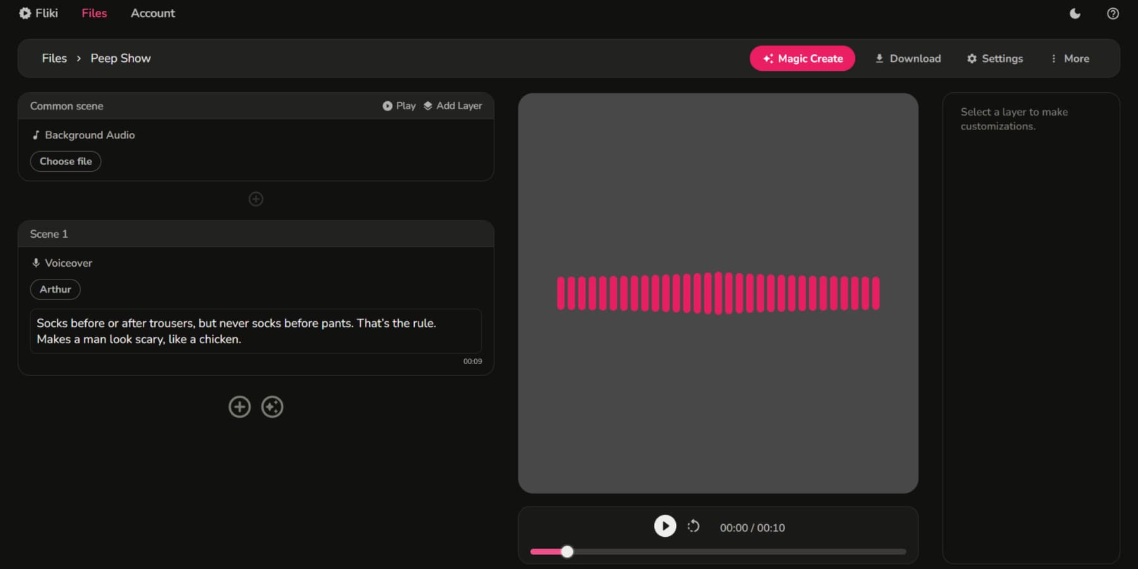The height and width of the screenshot is (569, 1138).
Task: Expand a new scene with the plus icon
Action: pyautogui.click(x=240, y=407)
